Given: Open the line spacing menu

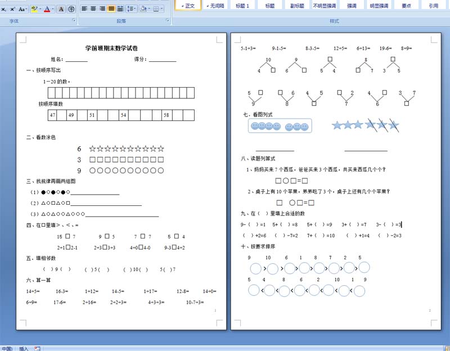Looking at the screenshot, I should (x=132, y=8).
